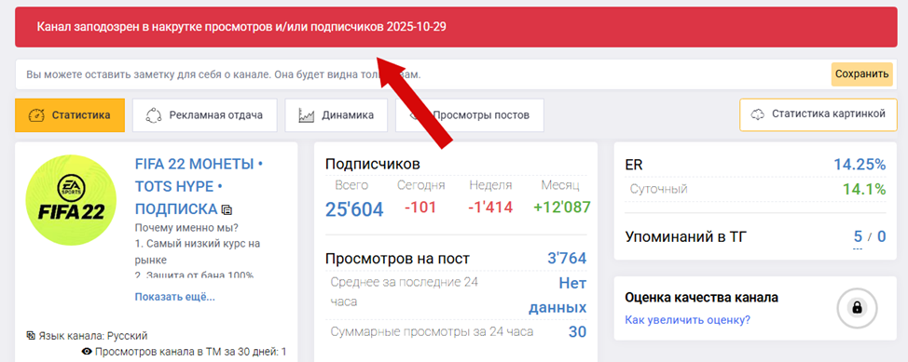Click the language icon beside Язык канала
Viewport: 908px width, 362px height.
point(32,335)
